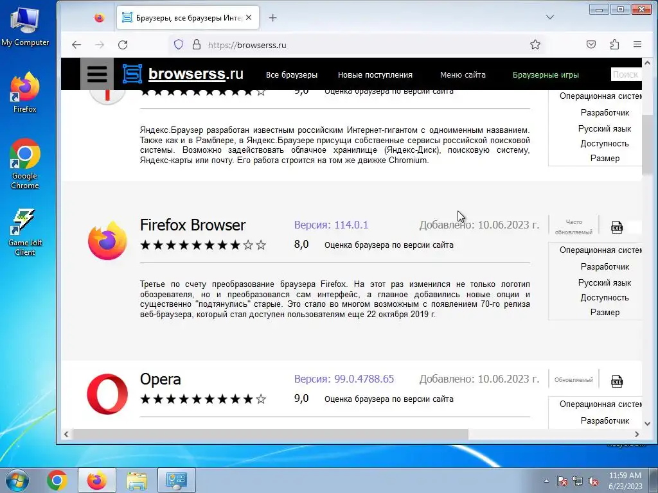
Task: Open the Firefox Browser title link
Action: tap(193, 225)
